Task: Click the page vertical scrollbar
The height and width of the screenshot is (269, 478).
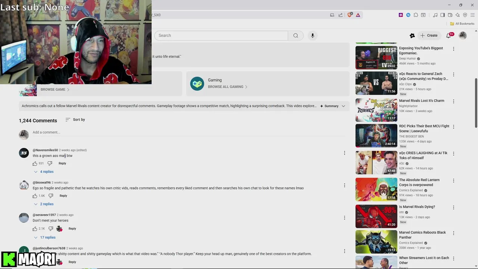Action: click(476, 103)
